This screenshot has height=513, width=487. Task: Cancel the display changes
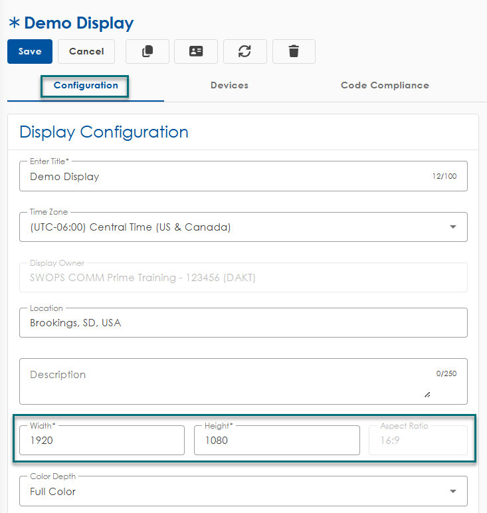86,51
